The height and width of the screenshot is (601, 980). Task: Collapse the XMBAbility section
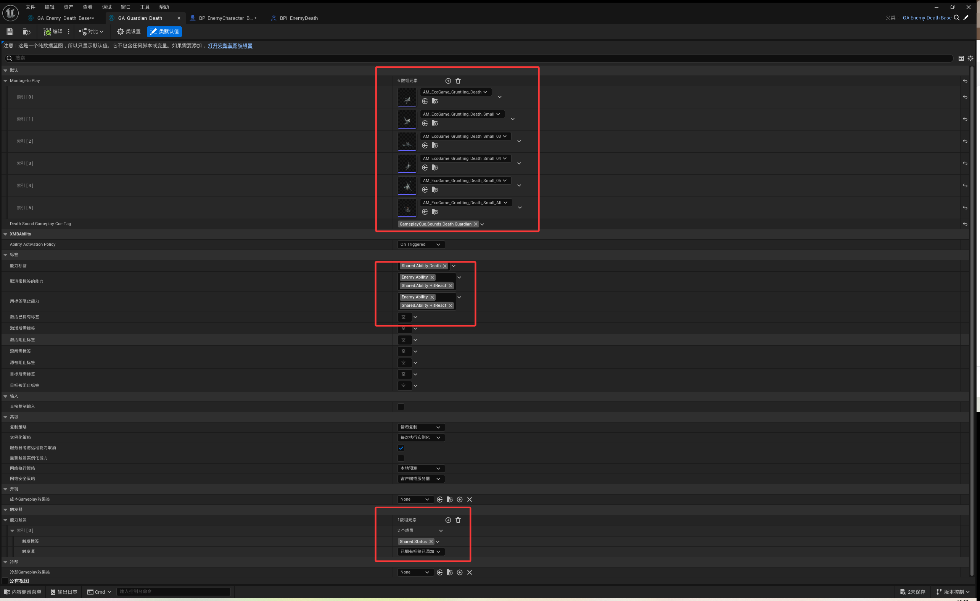pyautogui.click(x=6, y=234)
